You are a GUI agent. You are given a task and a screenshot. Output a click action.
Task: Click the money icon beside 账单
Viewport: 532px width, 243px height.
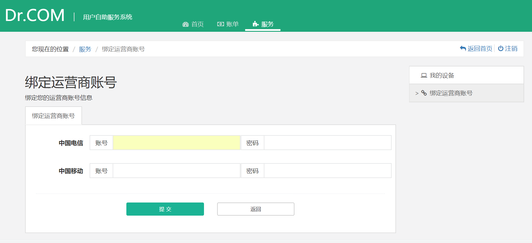coord(221,24)
